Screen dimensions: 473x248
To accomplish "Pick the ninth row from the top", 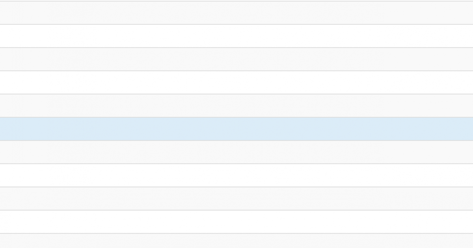I will (236, 198).
